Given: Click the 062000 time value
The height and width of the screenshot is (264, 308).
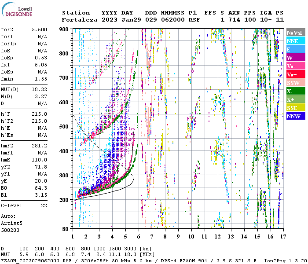Looking at the screenshot, I should pyautogui.click(x=173, y=20).
